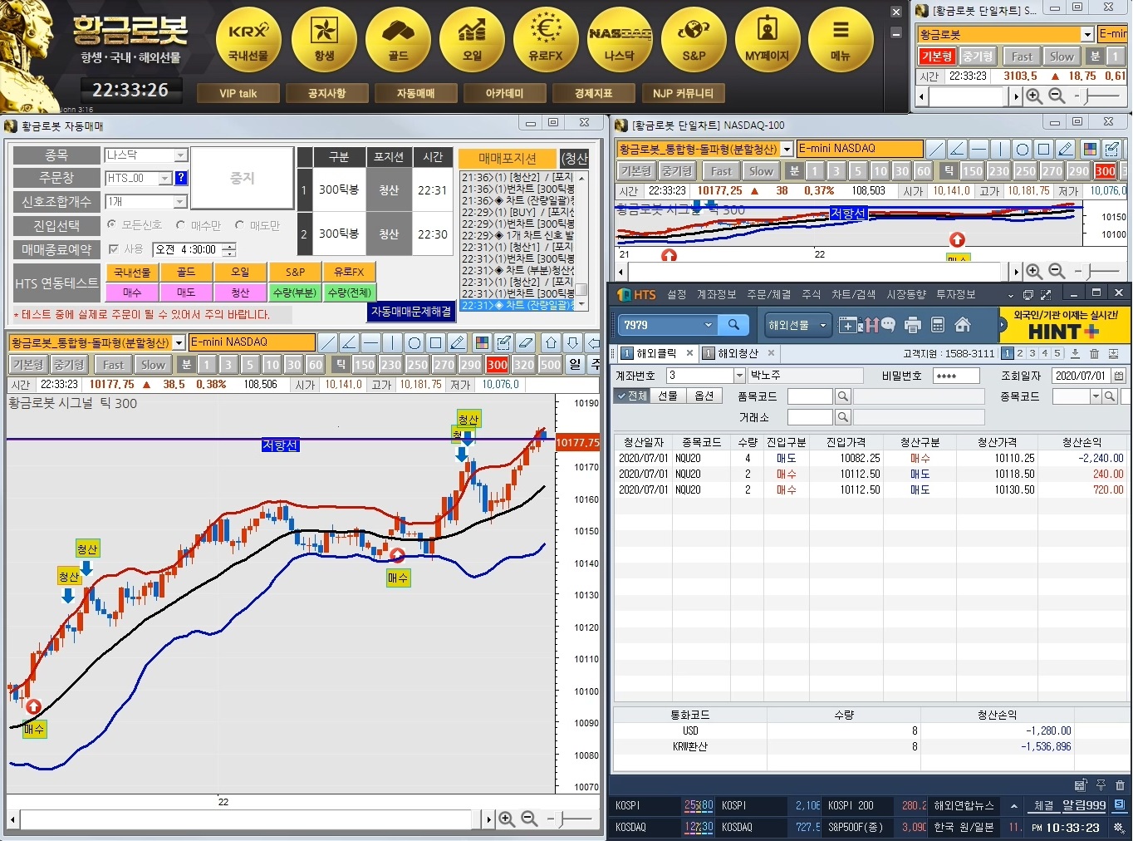Toggle the 전체 filter button in HTS
The height and width of the screenshot is (841, 1133).
(x=632, y=396)
